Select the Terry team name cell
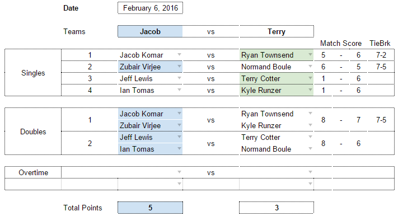 (277, 31)
